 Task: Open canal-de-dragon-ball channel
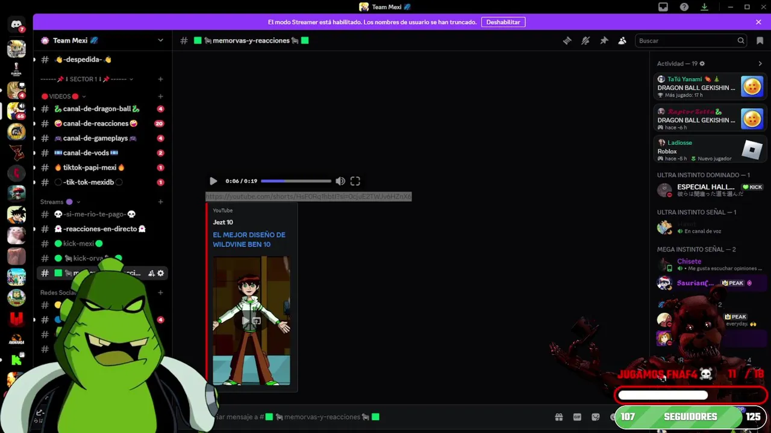click(x=102, y=109)
